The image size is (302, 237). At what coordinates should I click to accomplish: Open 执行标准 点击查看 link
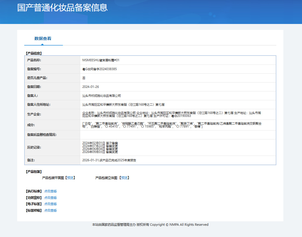51,191
